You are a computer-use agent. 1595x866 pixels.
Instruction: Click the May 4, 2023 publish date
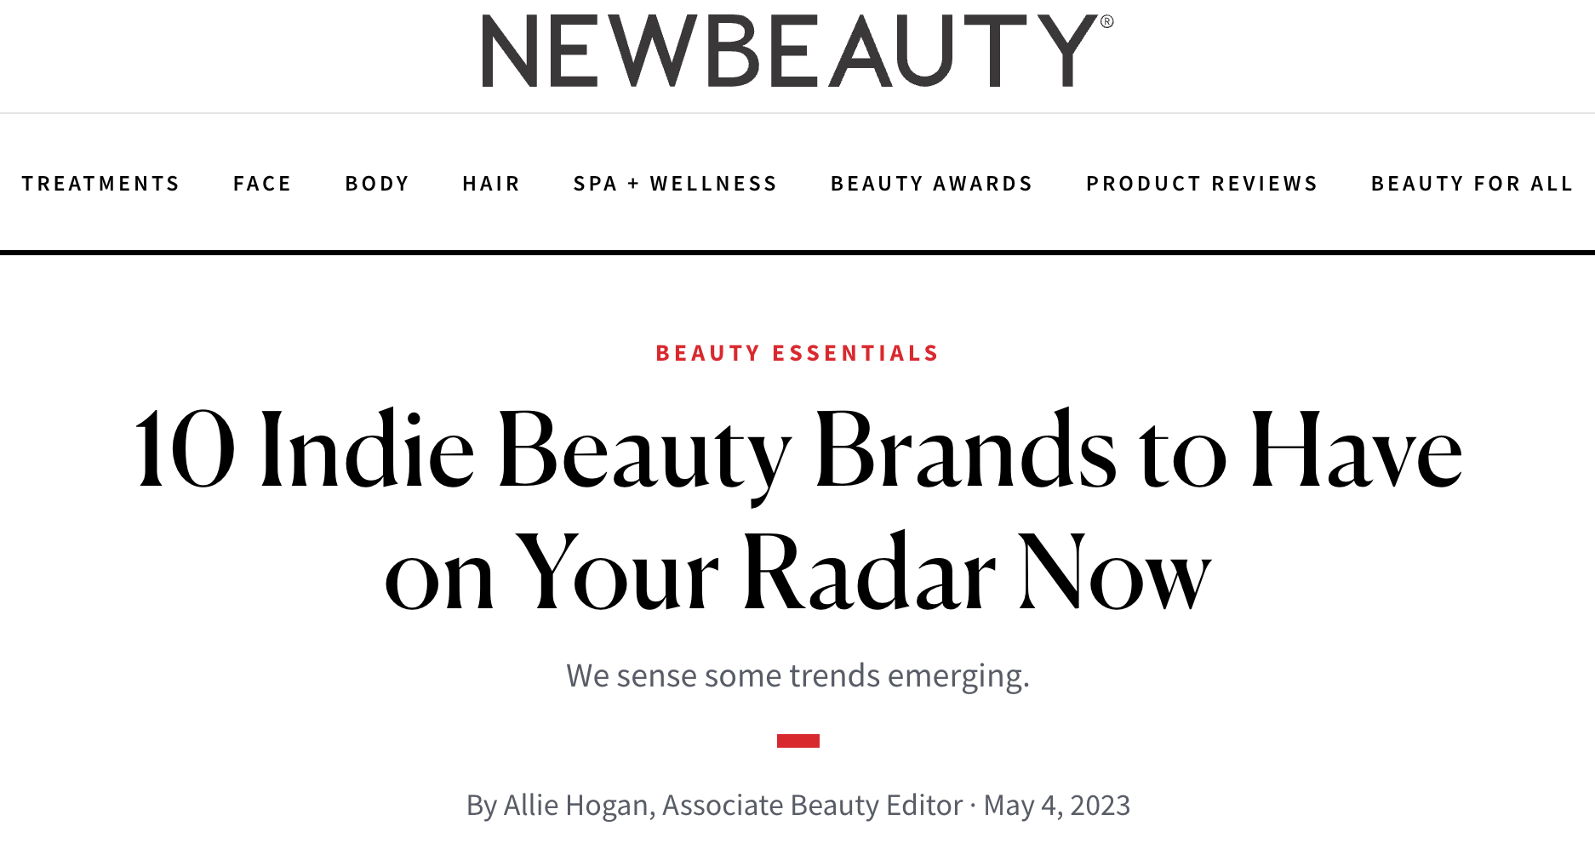click(x=1056, y=805)
